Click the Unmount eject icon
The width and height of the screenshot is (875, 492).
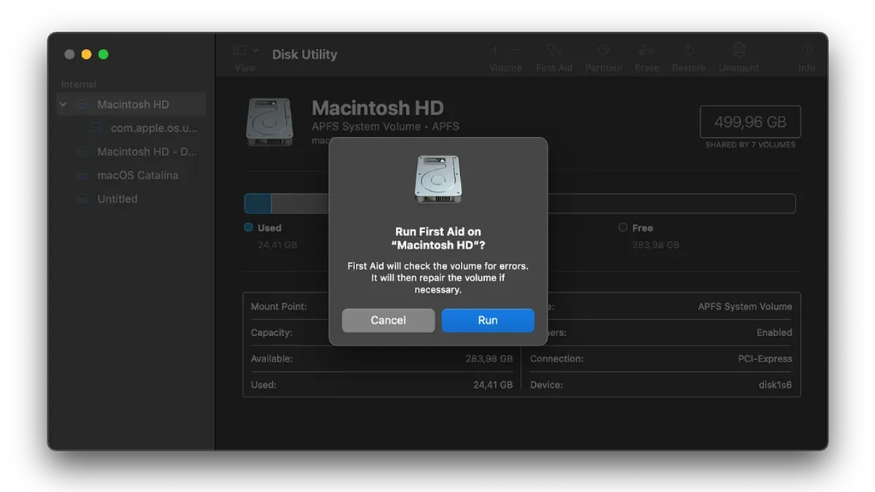(x=739, y=50)
